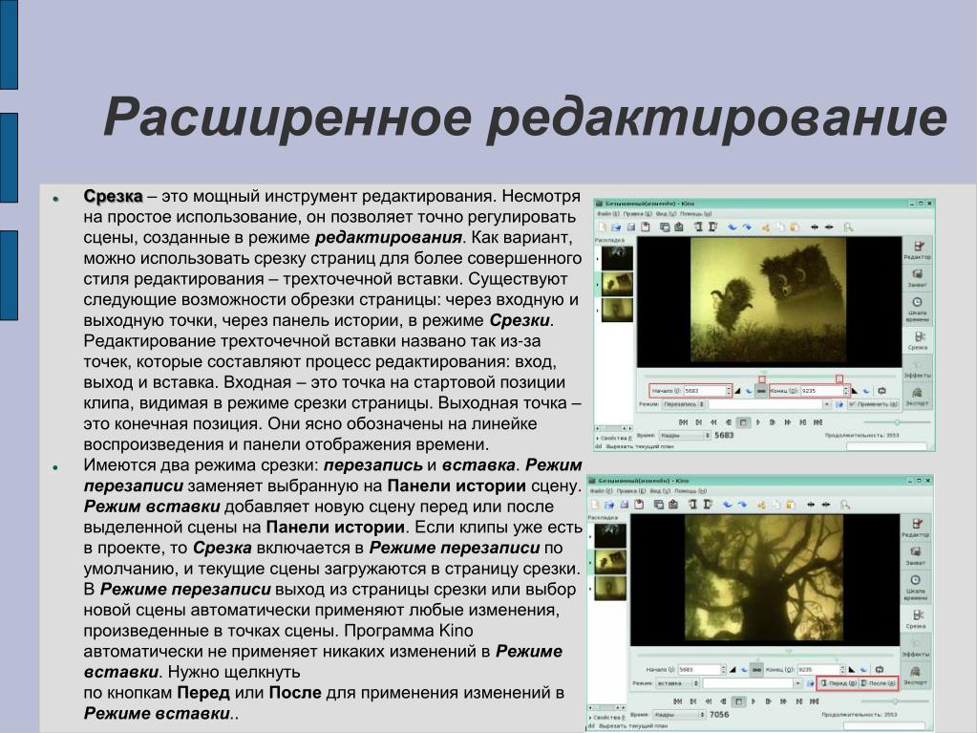Switch to Редактор tab in hedgehog-frame Kino window
The image size is (977, 733).
click(918, 250)
